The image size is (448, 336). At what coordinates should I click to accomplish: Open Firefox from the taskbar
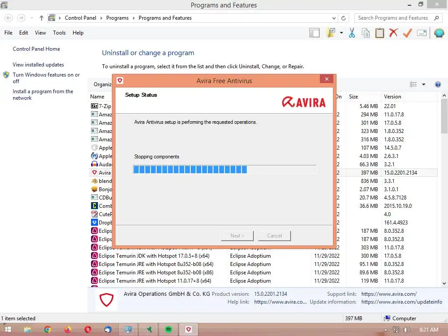[68, 329]
